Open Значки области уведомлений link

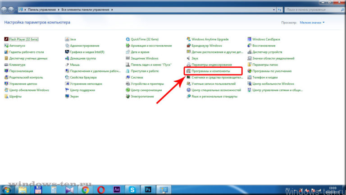click(x=273, y=59)
